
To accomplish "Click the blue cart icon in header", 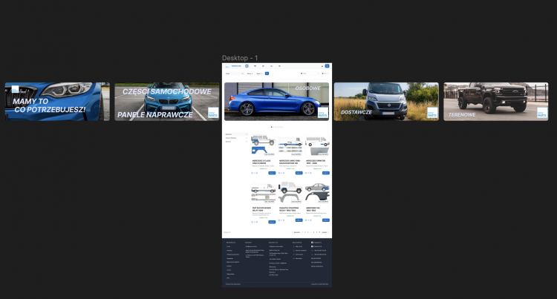I will pyautogui.click(x=327, y=66).
